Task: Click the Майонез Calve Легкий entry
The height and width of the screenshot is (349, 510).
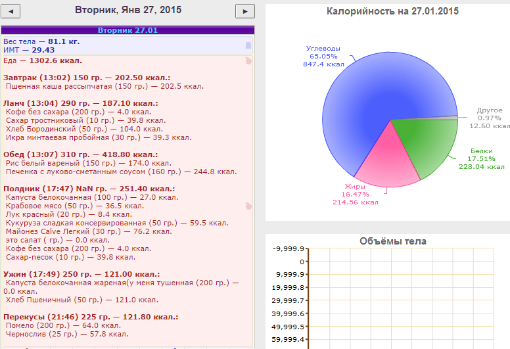Action: point(89,231)
